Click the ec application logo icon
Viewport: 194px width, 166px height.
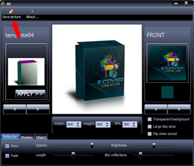(3, 3)
